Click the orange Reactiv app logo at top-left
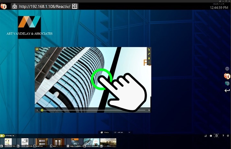Screen dimensions: 231x149 4,6
